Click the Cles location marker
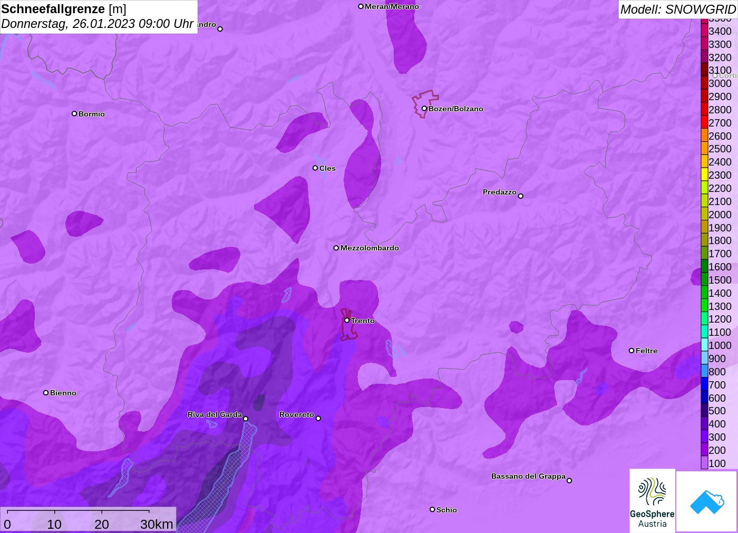 315,168
